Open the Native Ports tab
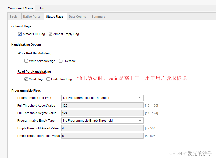Screen dimensions: 216x158 coord(32,16)
